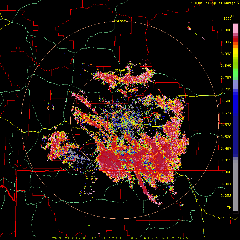Click the 0.733 legend value

point(226,89)
